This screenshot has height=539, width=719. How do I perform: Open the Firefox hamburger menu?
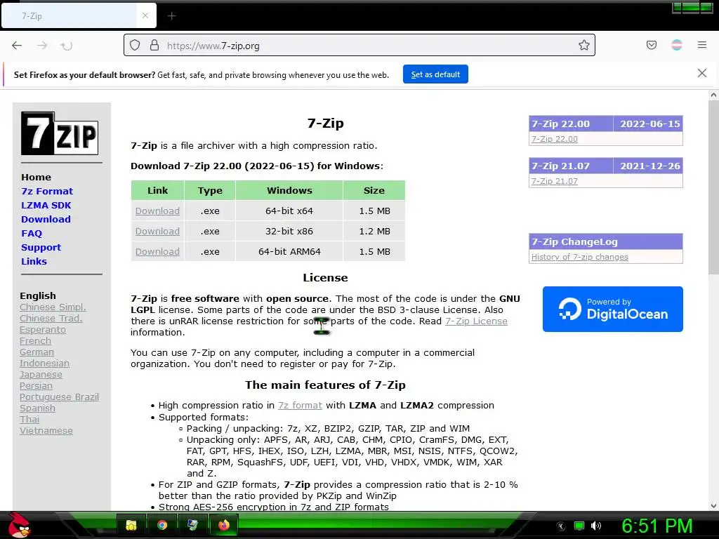point(701,45)
